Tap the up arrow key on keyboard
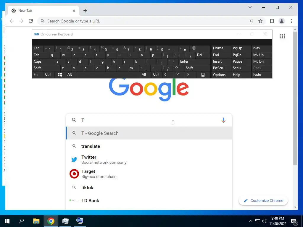Image resolution: width=303 pixels, height=227 pixels. (x=176, y=68)
